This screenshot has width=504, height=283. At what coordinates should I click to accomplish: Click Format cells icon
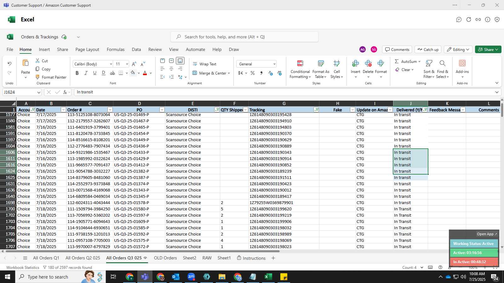point(381,63)
